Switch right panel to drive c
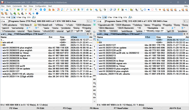The width and height of the screenshot is (189, 110). (99, 17)
